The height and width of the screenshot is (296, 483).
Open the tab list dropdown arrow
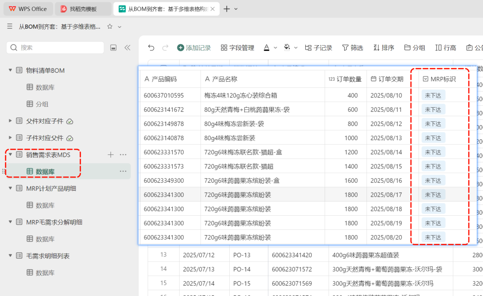click(x=236, y=9)
